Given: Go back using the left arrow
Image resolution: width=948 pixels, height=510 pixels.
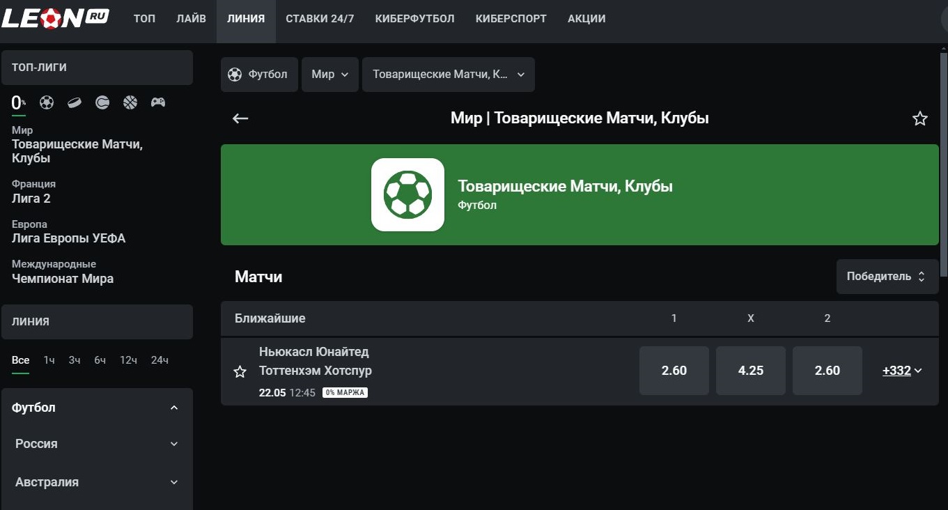Looking at the screenshot, I should click(240, 118).
